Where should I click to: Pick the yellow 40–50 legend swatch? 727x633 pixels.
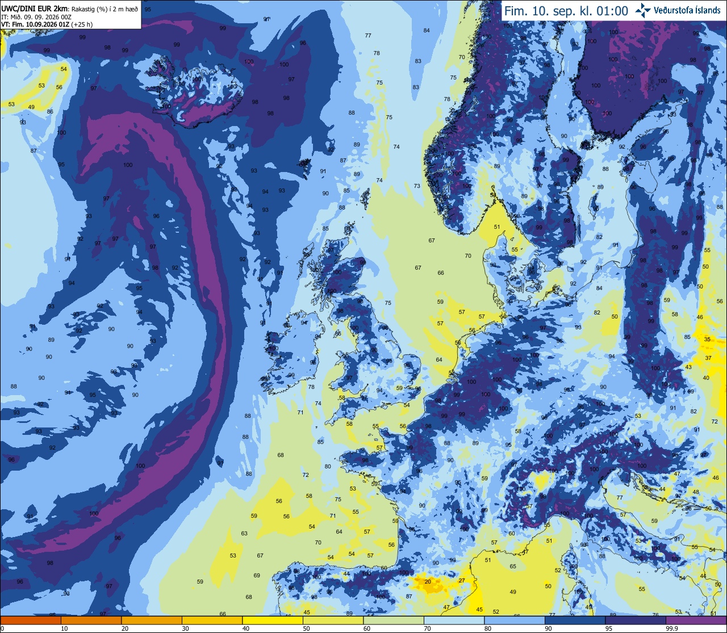click(273, 620)
